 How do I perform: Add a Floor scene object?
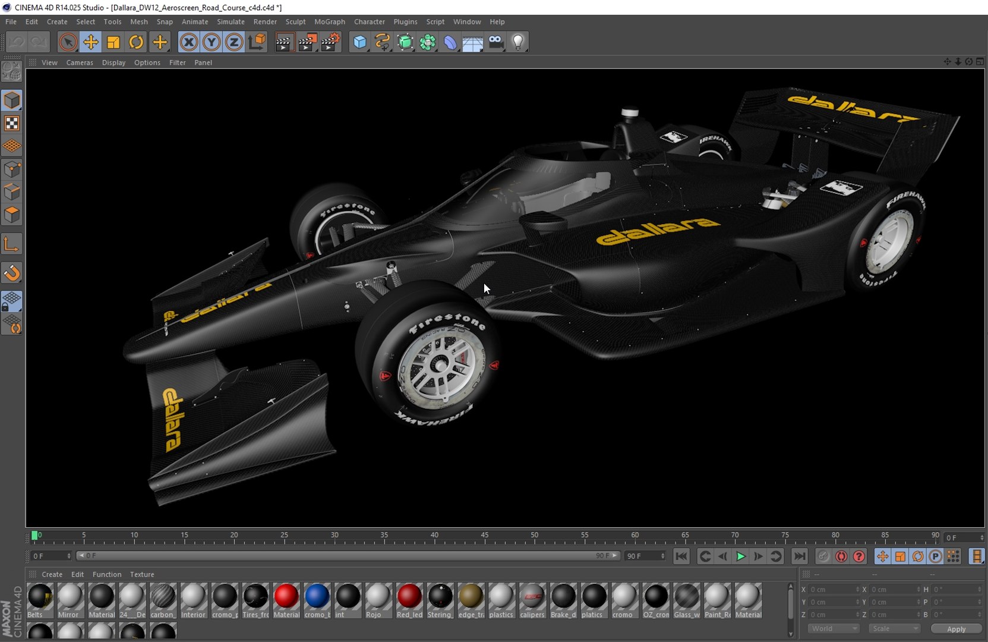(473, 42)
